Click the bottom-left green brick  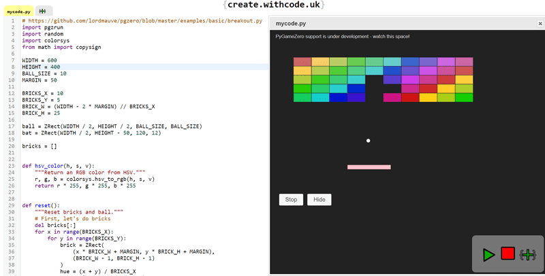[x=302, y=97]
